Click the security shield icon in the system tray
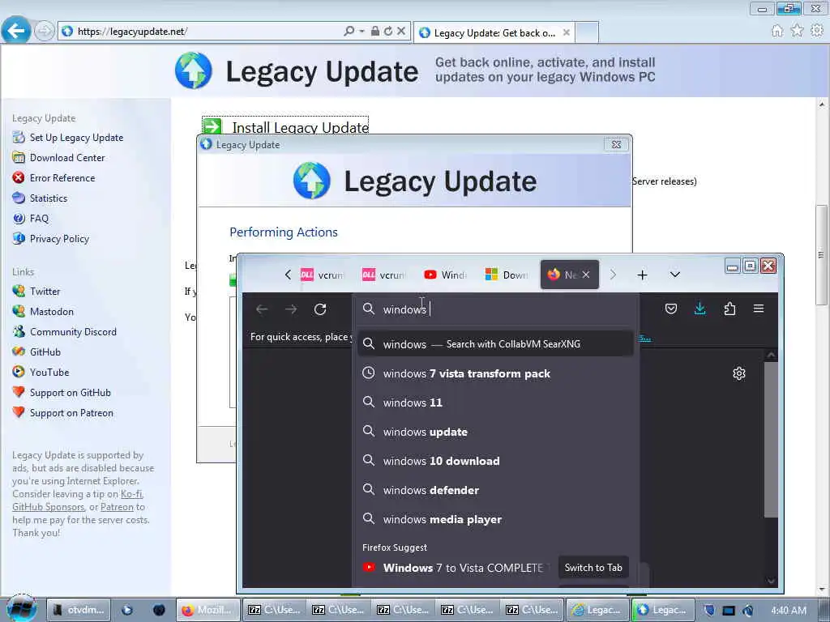This screenshot has height=622, width=830. [x=709, y=611]
